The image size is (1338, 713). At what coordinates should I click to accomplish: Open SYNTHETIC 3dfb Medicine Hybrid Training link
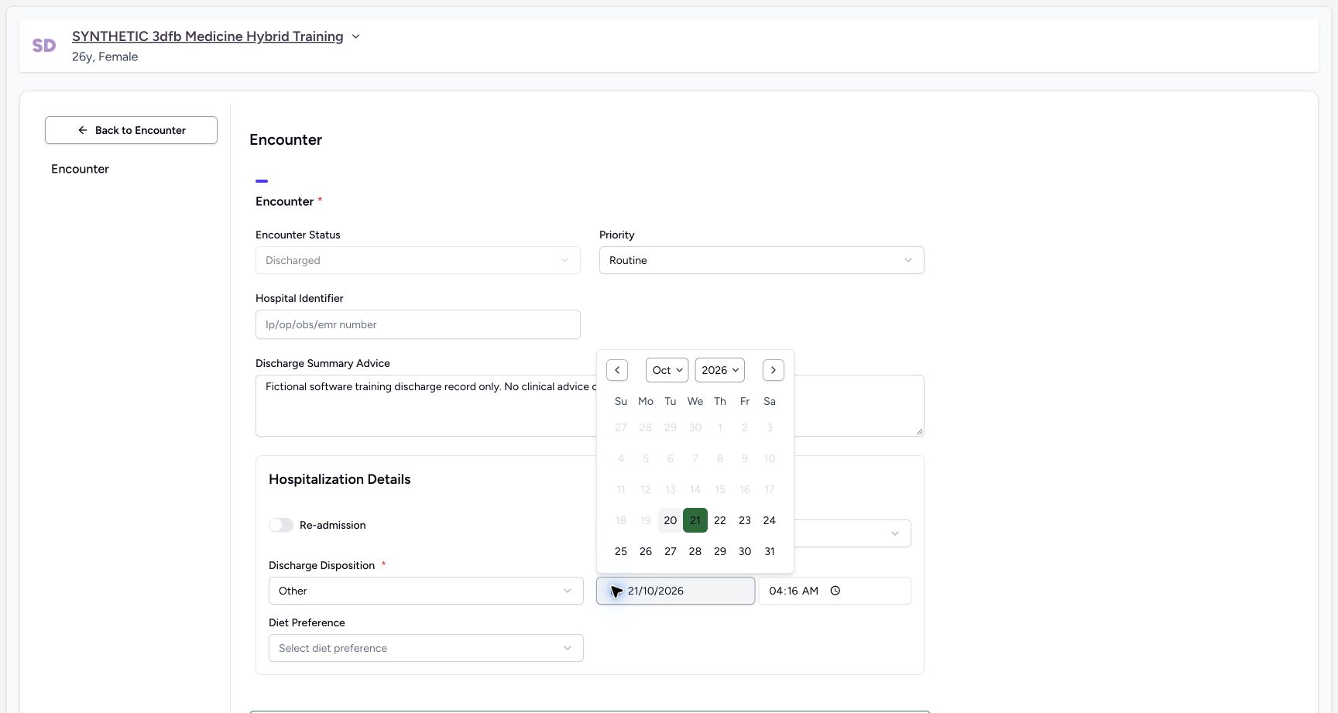(208, 36)
